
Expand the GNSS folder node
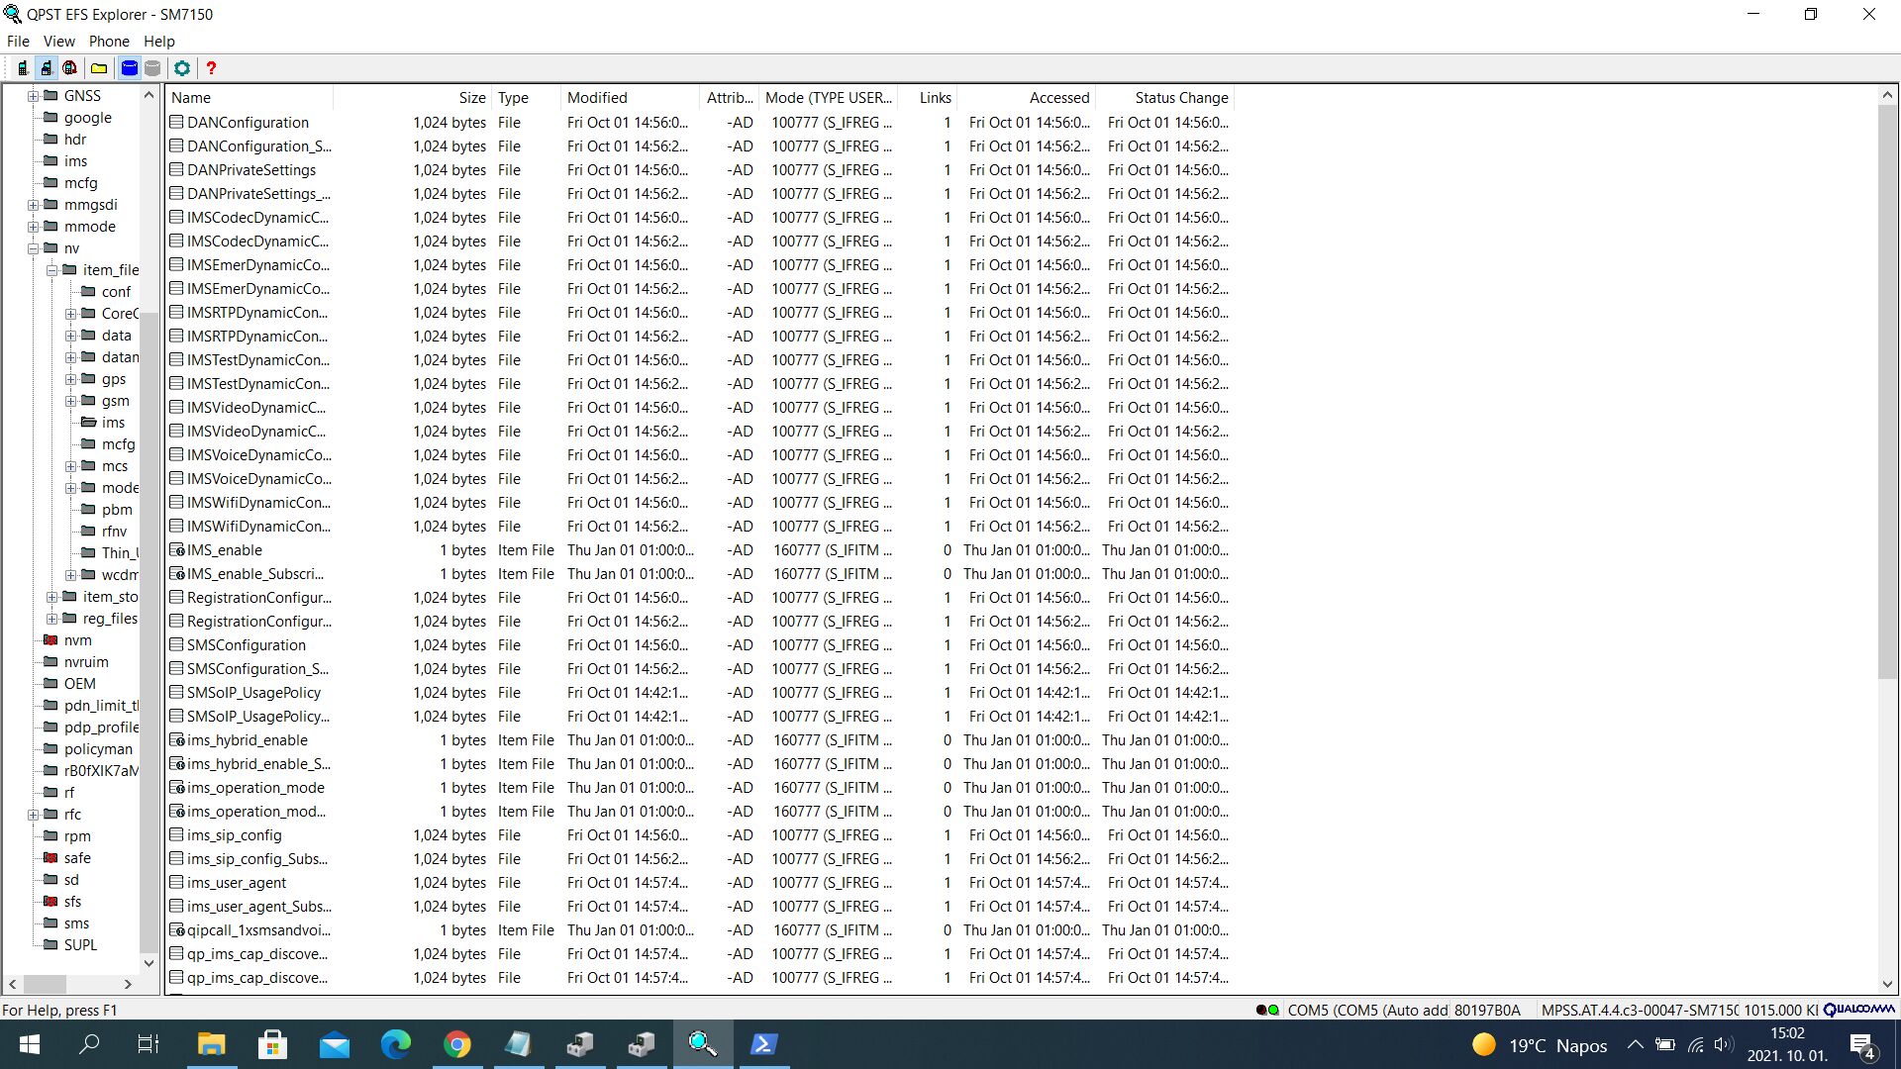click(33, 96)
